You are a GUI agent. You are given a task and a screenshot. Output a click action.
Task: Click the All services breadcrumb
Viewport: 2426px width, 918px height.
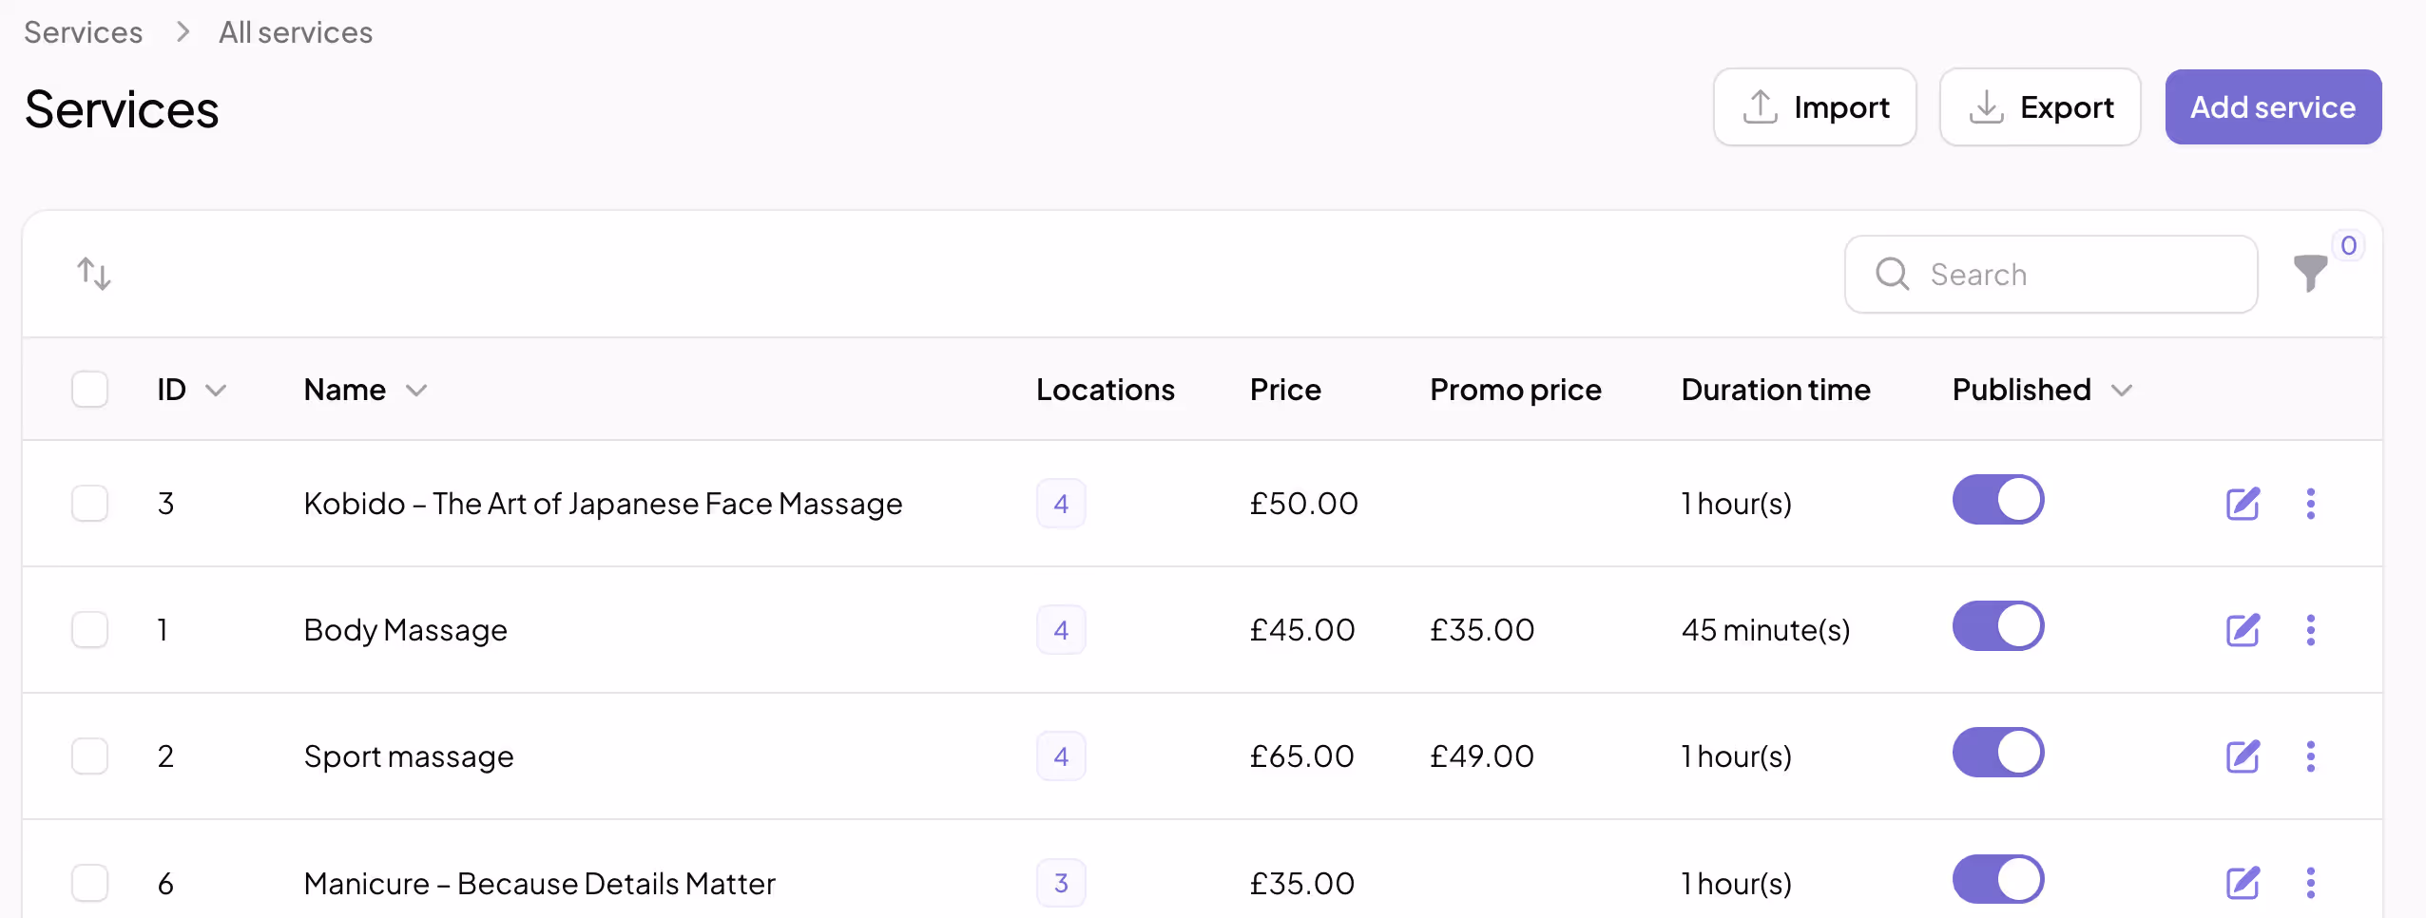pos(296,32)
